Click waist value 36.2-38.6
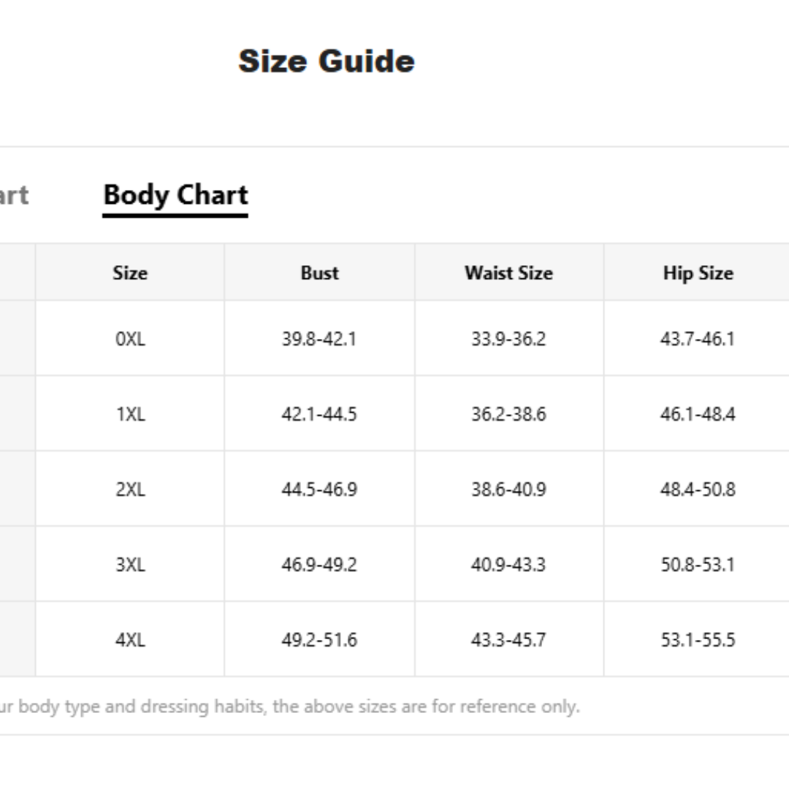The width and height of the screenshot is (789, 789). [508, 414]
